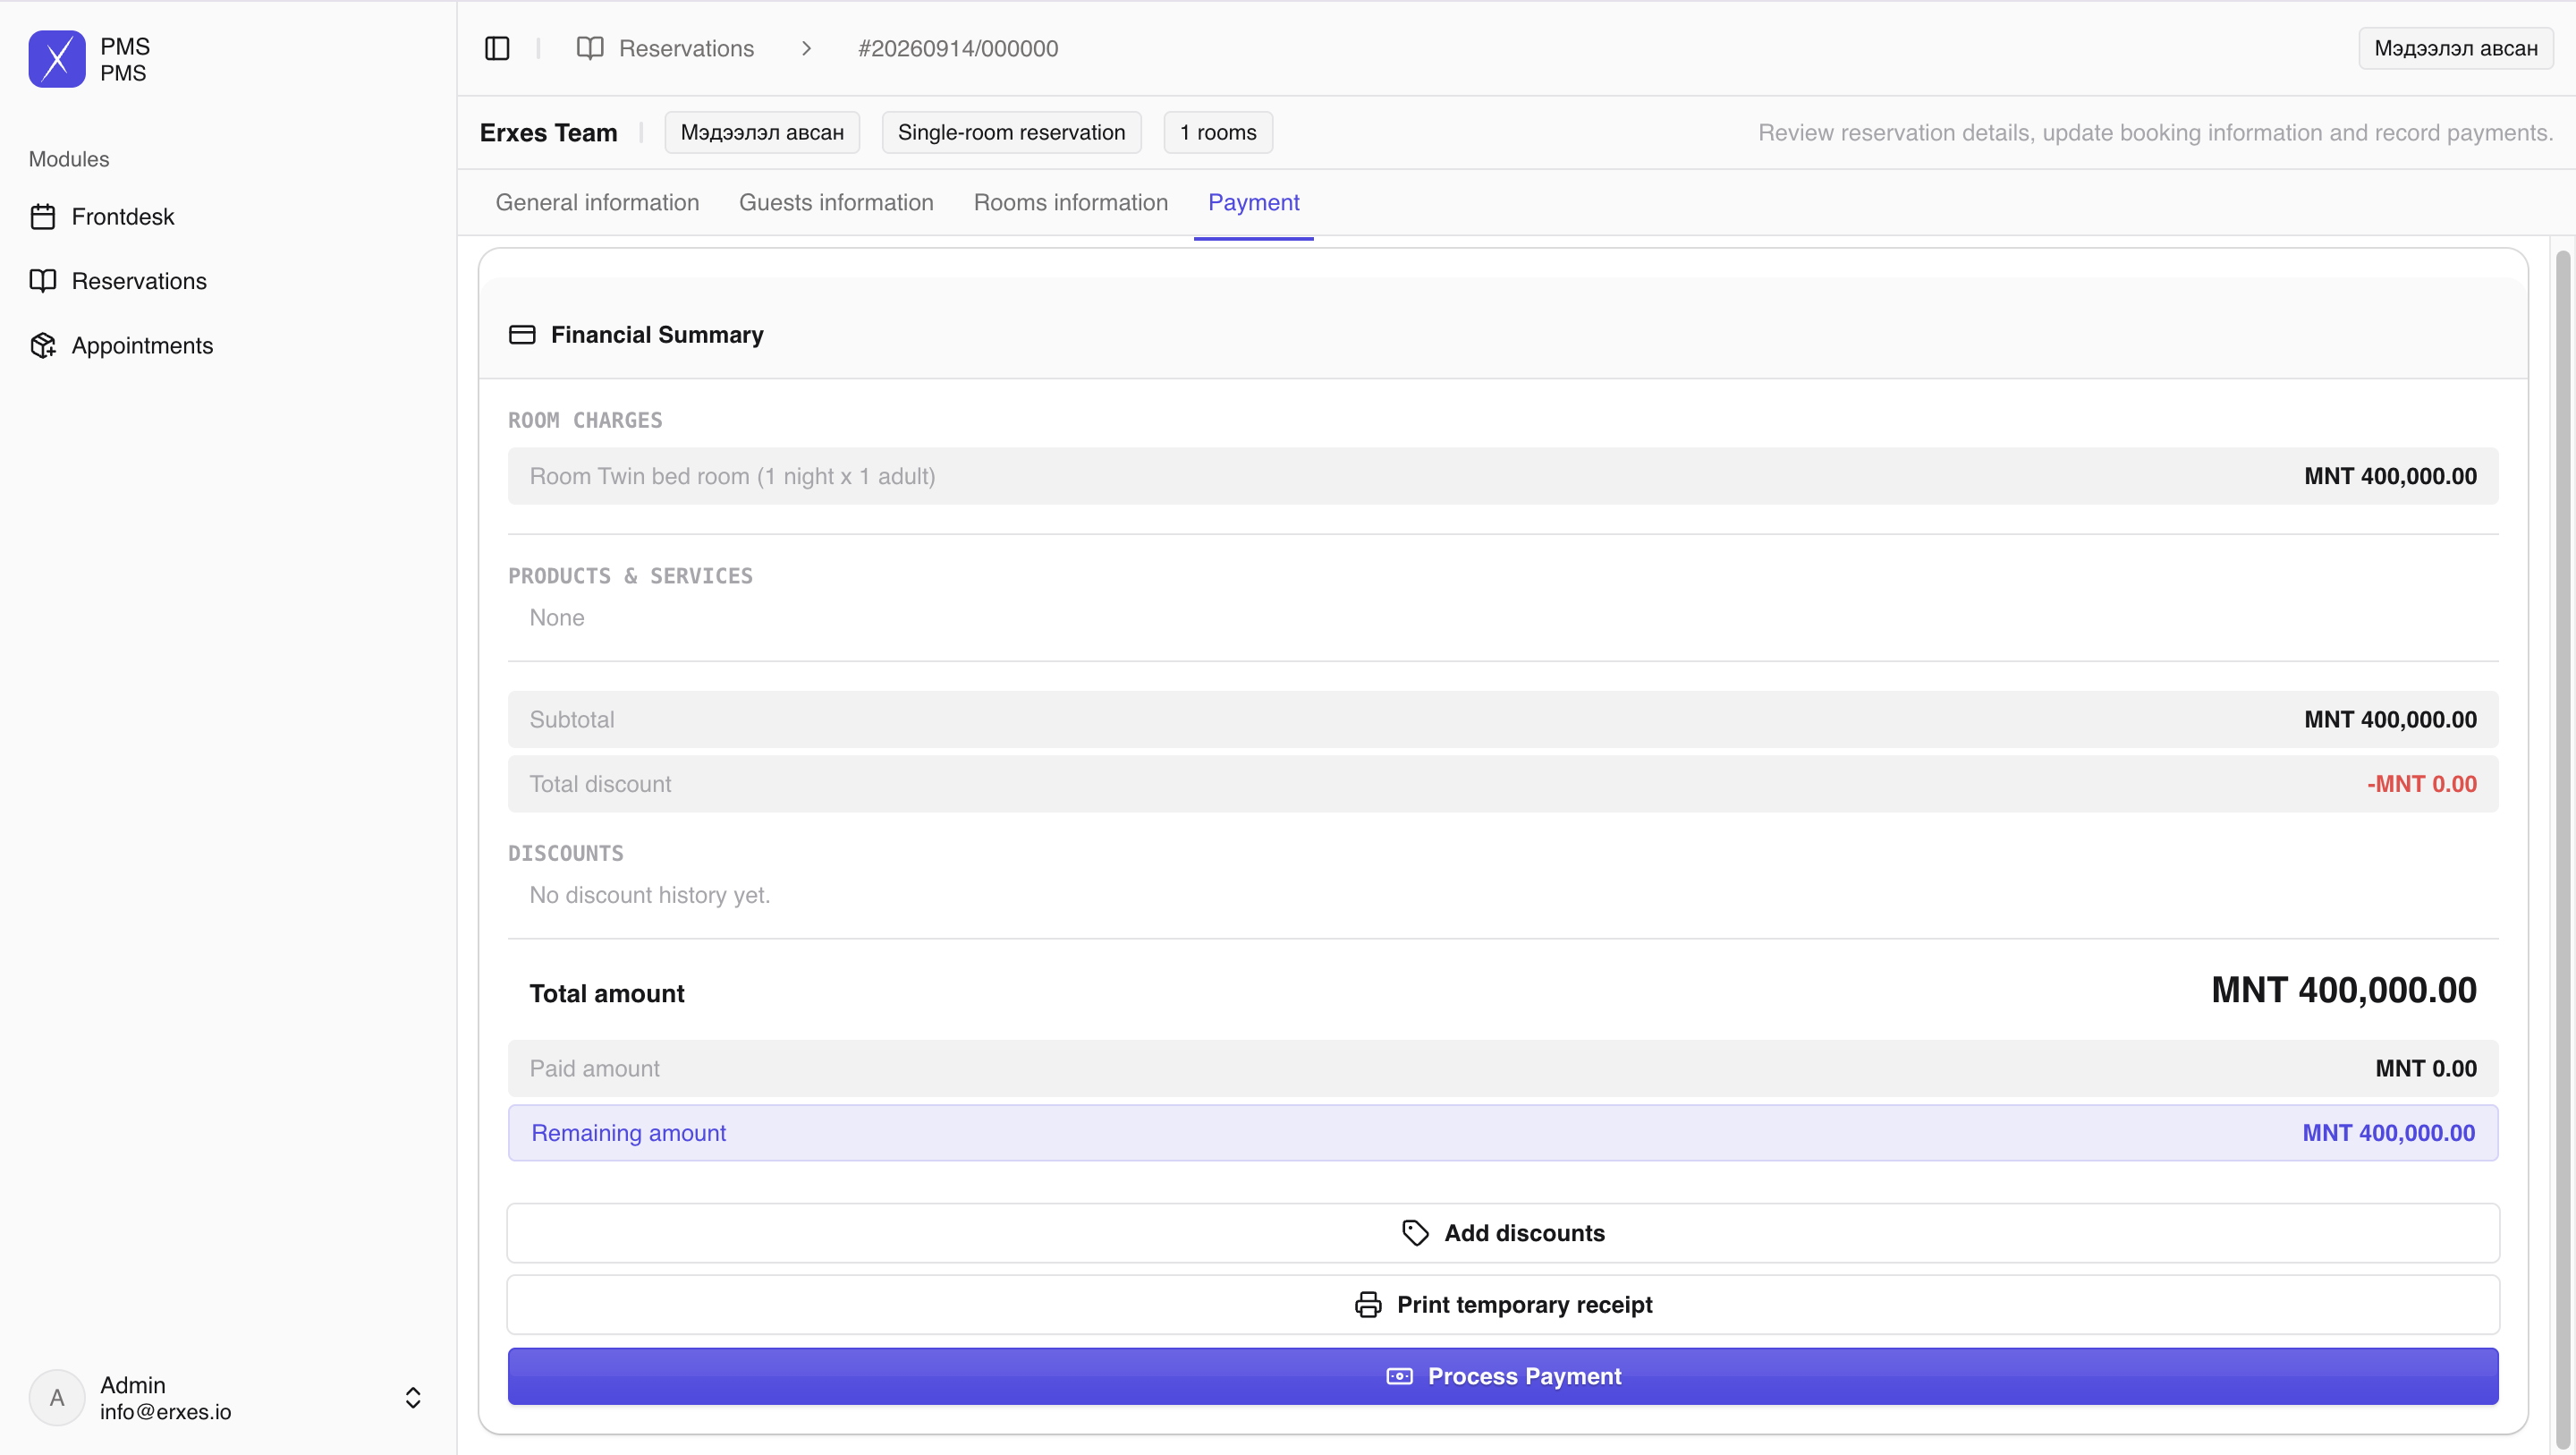Toggle the sidebar panel icon
Screen dimensions: 2576x1455
tap(497, 48)
